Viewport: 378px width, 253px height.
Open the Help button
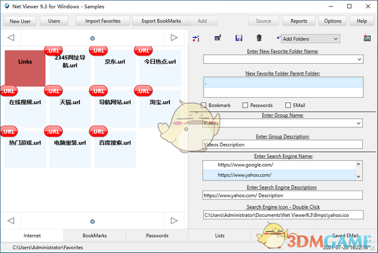pos(362,21)
